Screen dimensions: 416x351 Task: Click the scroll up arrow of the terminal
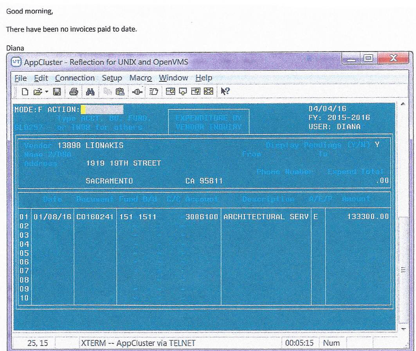[403, 104]
